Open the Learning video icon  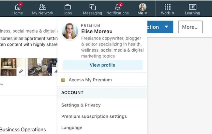pyautogui.click(x=192, y=7)
